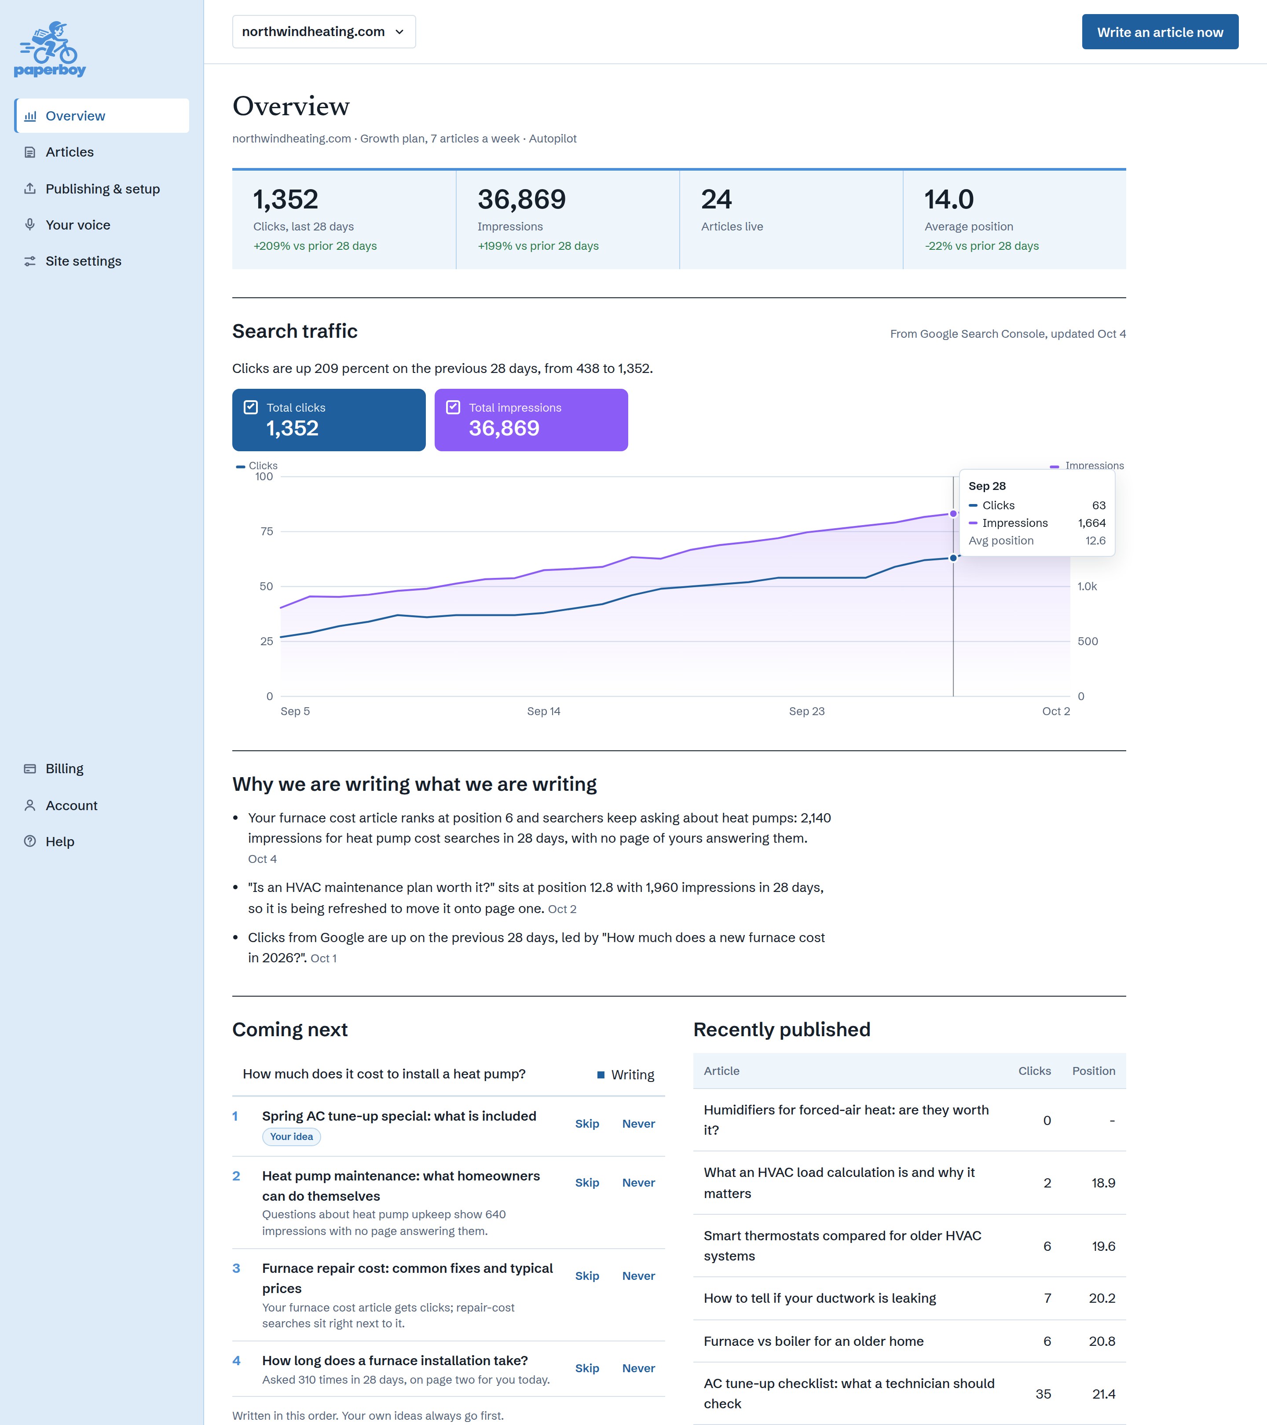Click the Sep 23 axis label

(807, 711)
